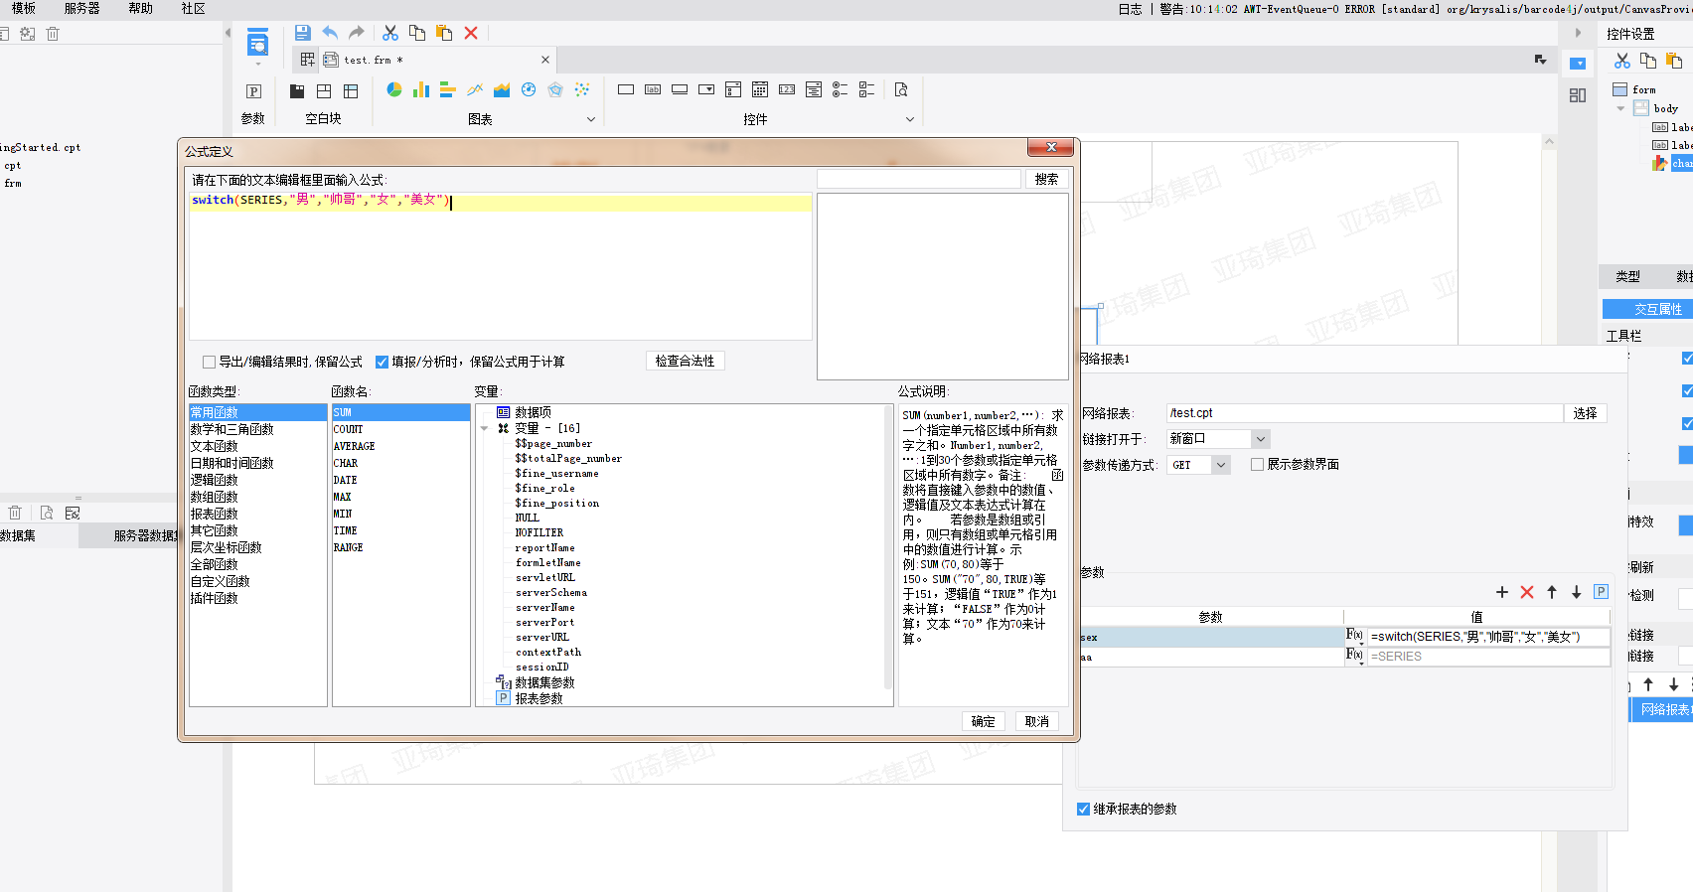Insert a radar chart
This screenshot has height=892, width=1693.
pos(555,89)
